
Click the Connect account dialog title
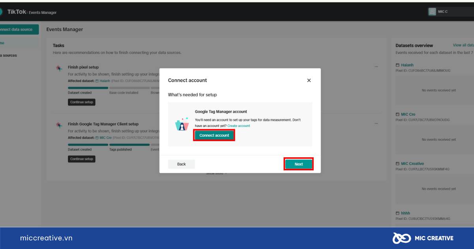pos(188,80)
